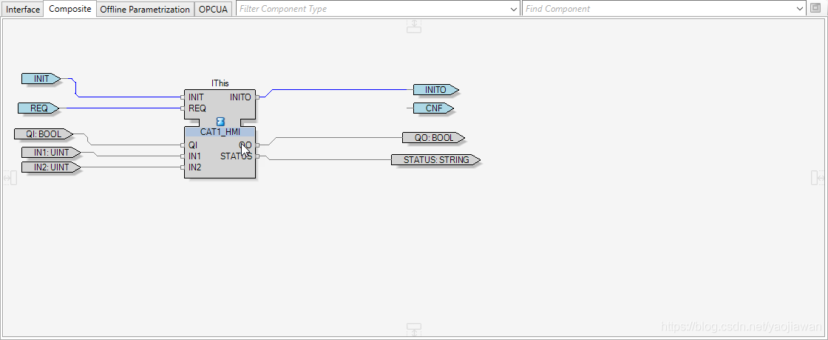Select the INITO event output connector
Image resolution: width=828 pixels, height=340 pixels.
point(435,90)
